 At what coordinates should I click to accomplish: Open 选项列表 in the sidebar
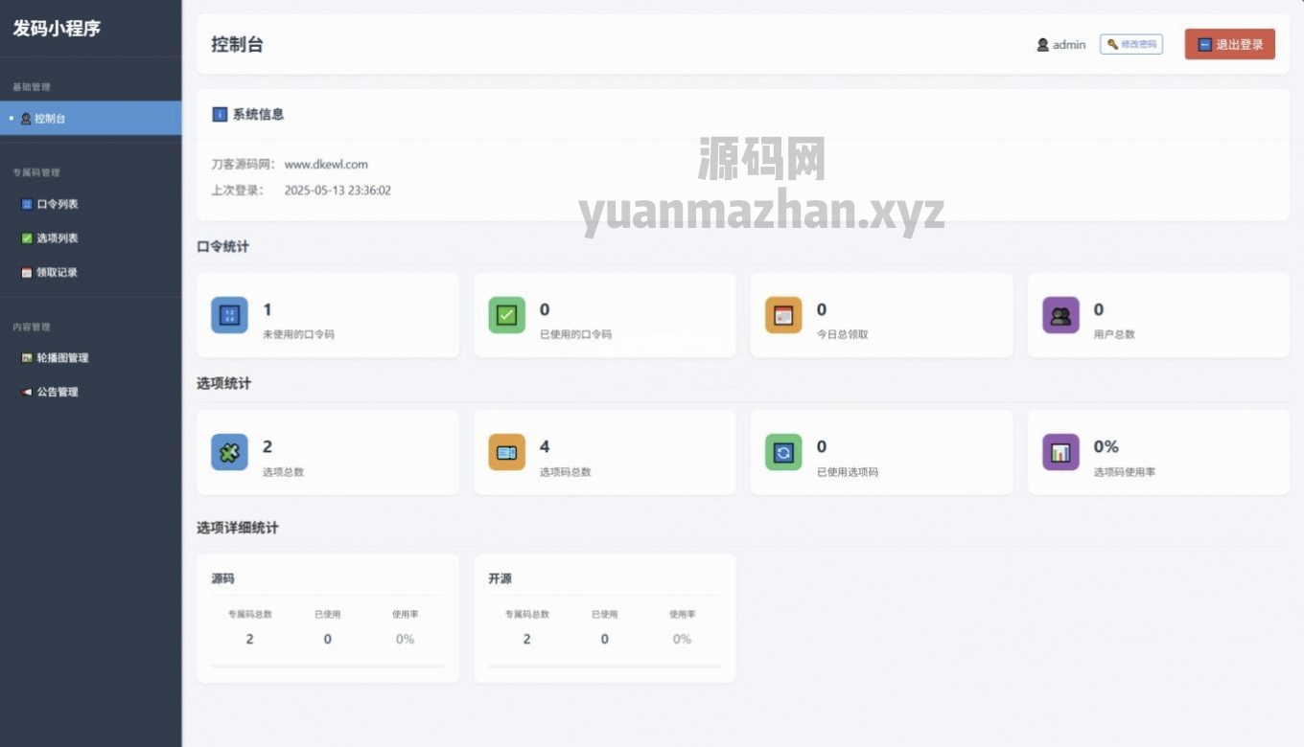[57, 238]
